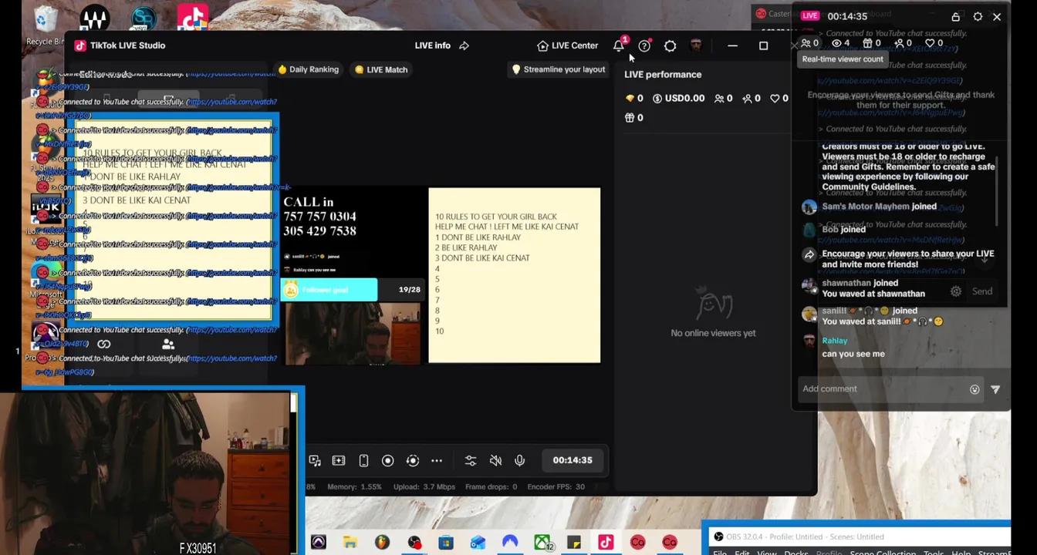The width and height of the screenshot is (1037, 555).
Task: Switch to mobile phone layout icon
Action: click(363, 460)
